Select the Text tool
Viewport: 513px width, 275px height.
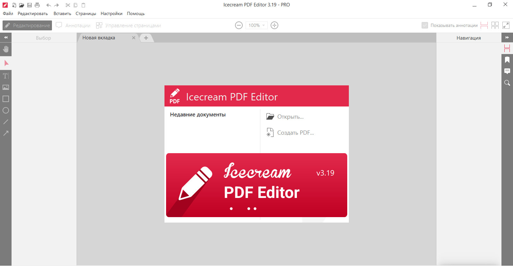[6, 76]
